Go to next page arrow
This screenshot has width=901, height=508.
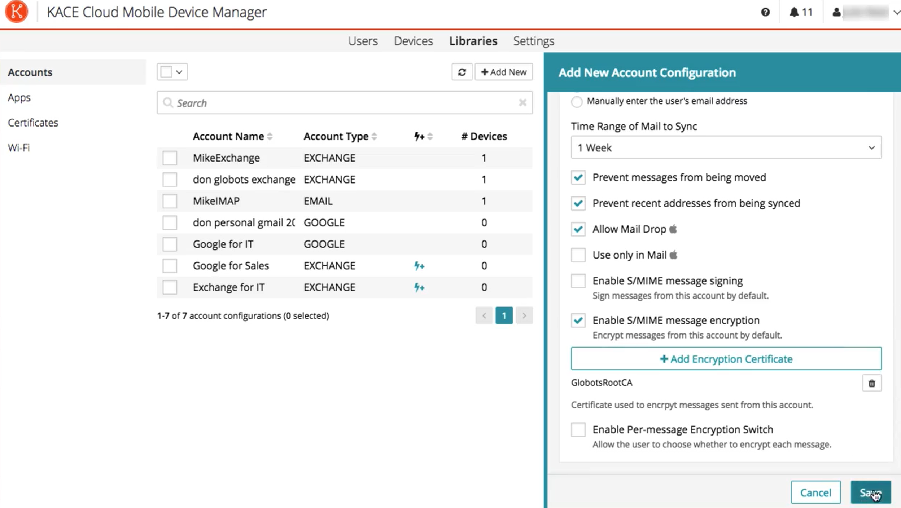coord(524,316)
